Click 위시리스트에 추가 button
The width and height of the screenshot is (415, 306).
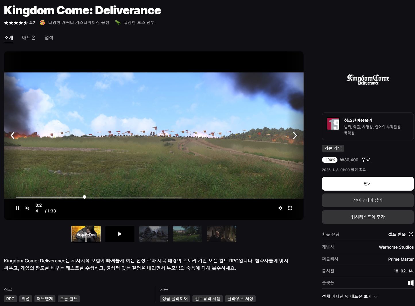pos(368,217)
